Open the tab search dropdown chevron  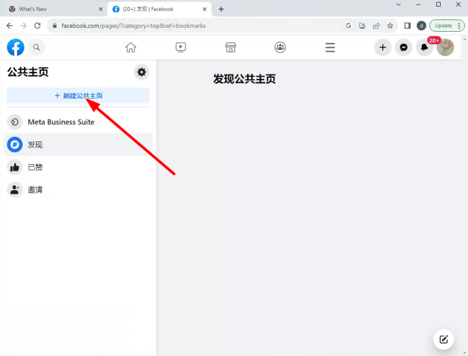(x=398, y=5)
